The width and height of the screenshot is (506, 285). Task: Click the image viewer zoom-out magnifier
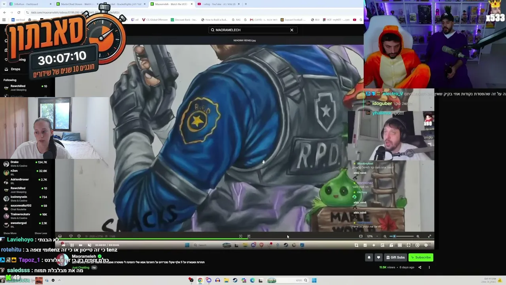point(385,236)
